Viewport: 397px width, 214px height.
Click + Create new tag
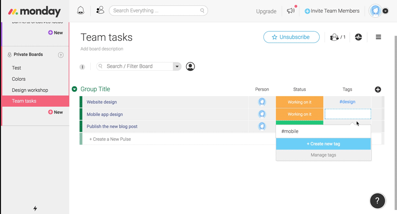324,144
